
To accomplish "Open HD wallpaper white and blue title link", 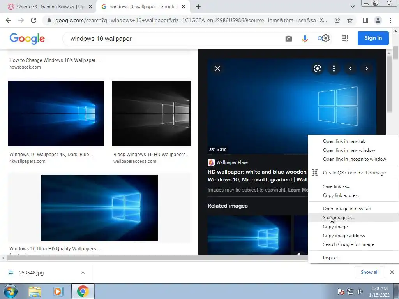I will click(258, 176).
